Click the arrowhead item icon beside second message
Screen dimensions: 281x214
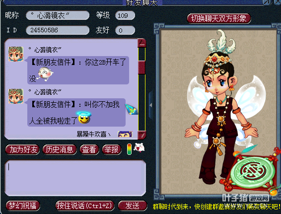(132, 109)
